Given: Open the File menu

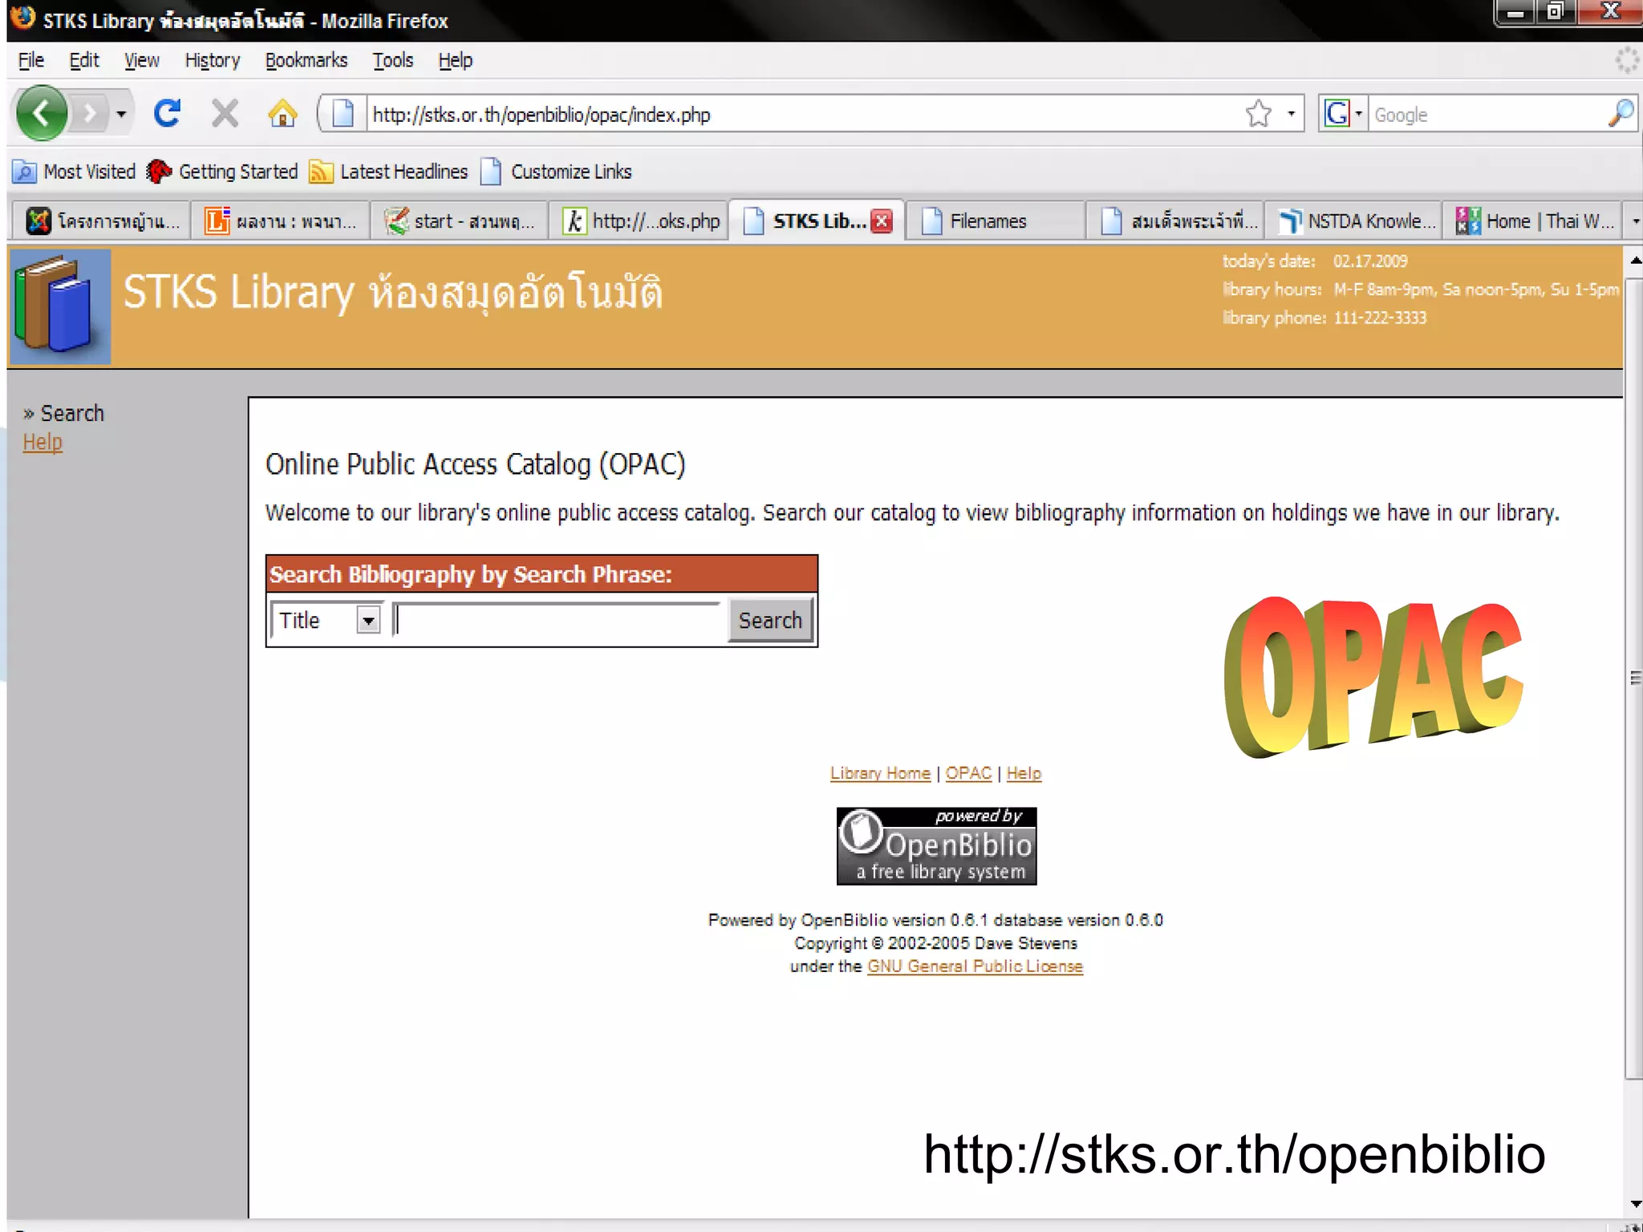Looking at the screenshot, I should click(x=31, y=60).
